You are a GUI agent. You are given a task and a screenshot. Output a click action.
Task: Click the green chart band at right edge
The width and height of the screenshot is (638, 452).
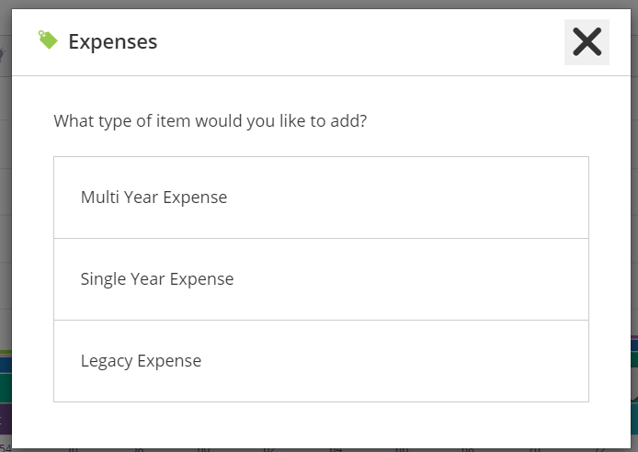pos(634,359)
